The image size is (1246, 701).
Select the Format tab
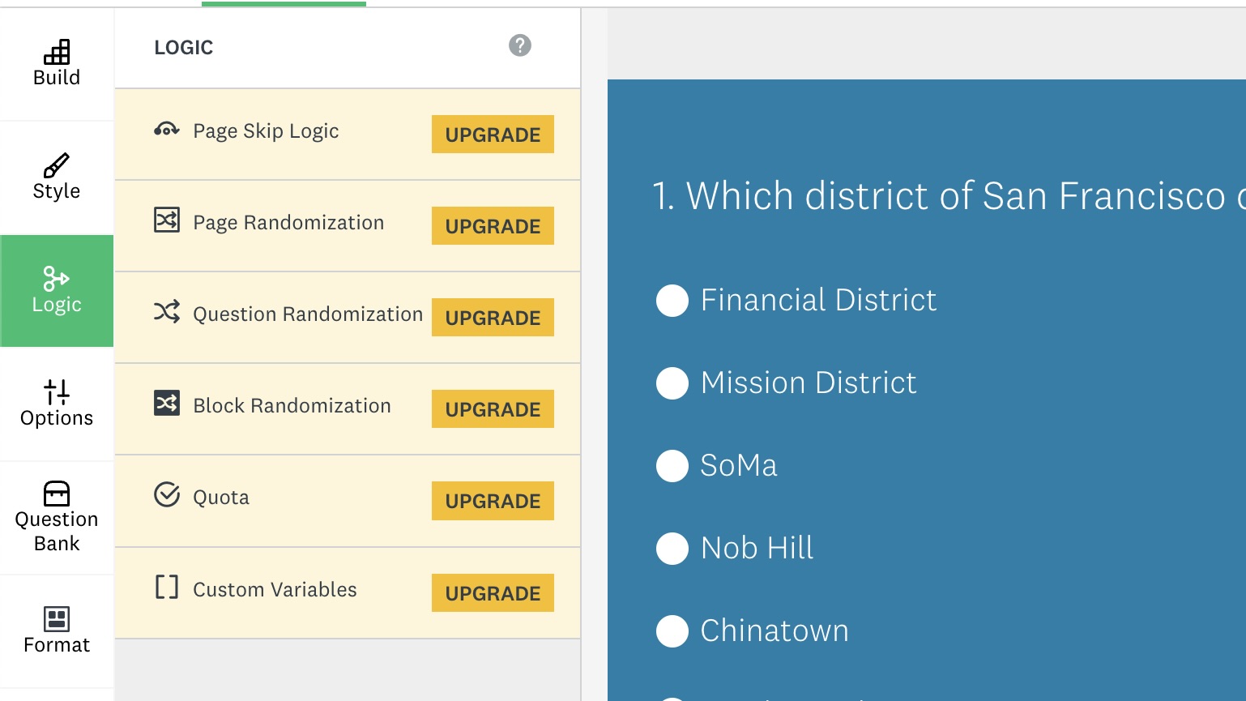(x=57, y=630)
